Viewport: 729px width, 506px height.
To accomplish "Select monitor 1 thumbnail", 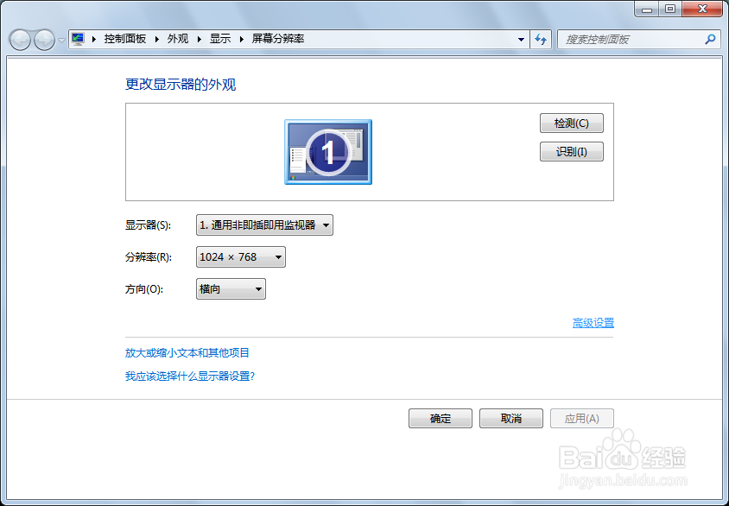I will coord(328,152).
